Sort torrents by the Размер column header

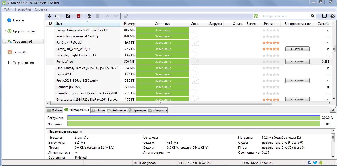pyautogui.click(x=128, y=24)
